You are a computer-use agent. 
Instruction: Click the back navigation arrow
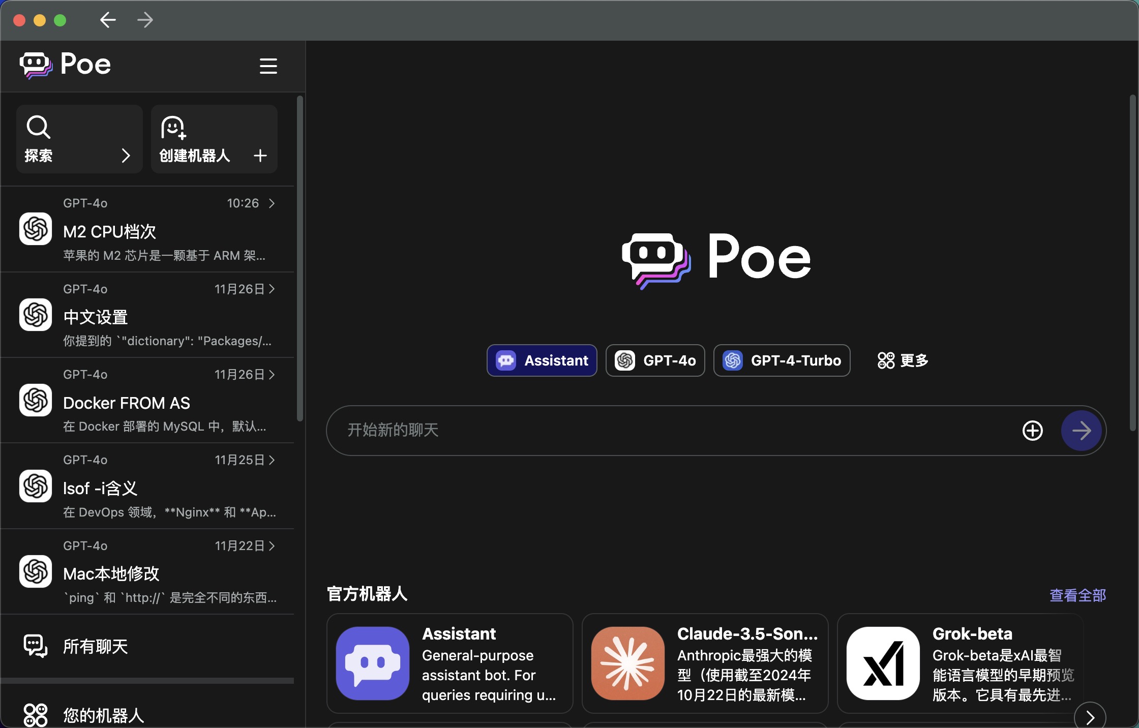[108, 20]
